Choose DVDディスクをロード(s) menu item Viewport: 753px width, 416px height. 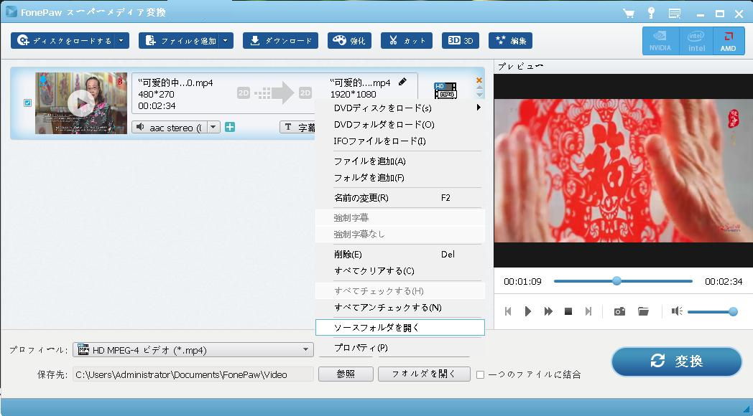(399, 108)
